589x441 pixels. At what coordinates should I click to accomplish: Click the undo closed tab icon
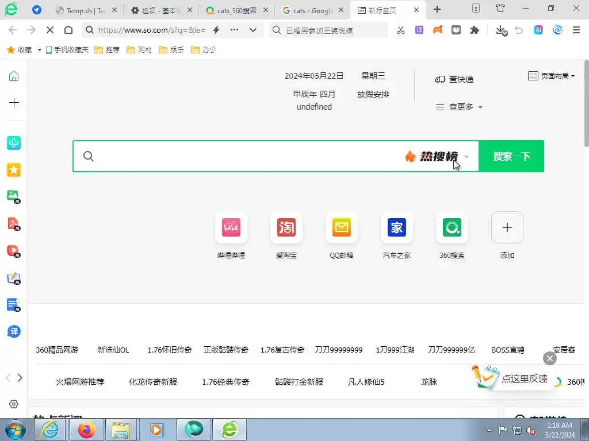point(519,30)
